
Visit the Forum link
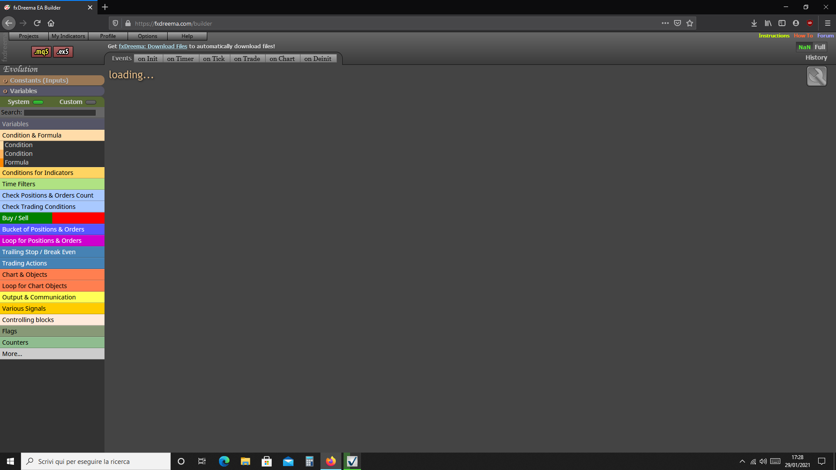826,36
